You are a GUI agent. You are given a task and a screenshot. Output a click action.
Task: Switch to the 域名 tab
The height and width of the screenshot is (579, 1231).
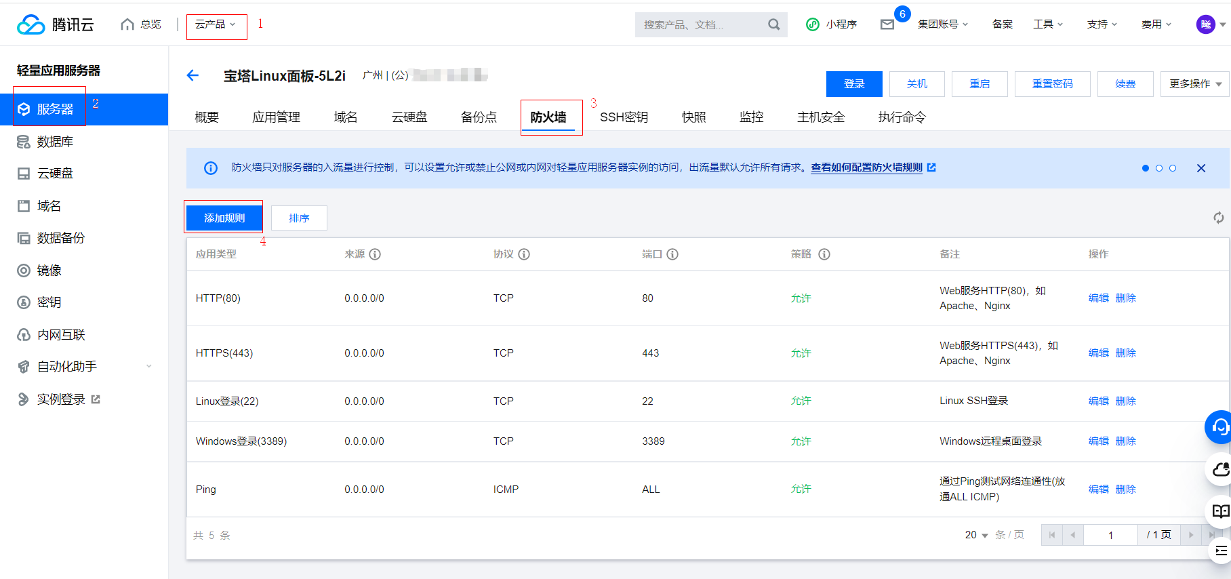tap(346, 117)
